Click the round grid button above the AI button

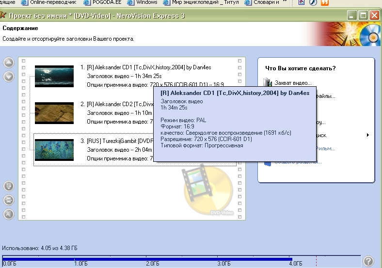coord(9,186)
